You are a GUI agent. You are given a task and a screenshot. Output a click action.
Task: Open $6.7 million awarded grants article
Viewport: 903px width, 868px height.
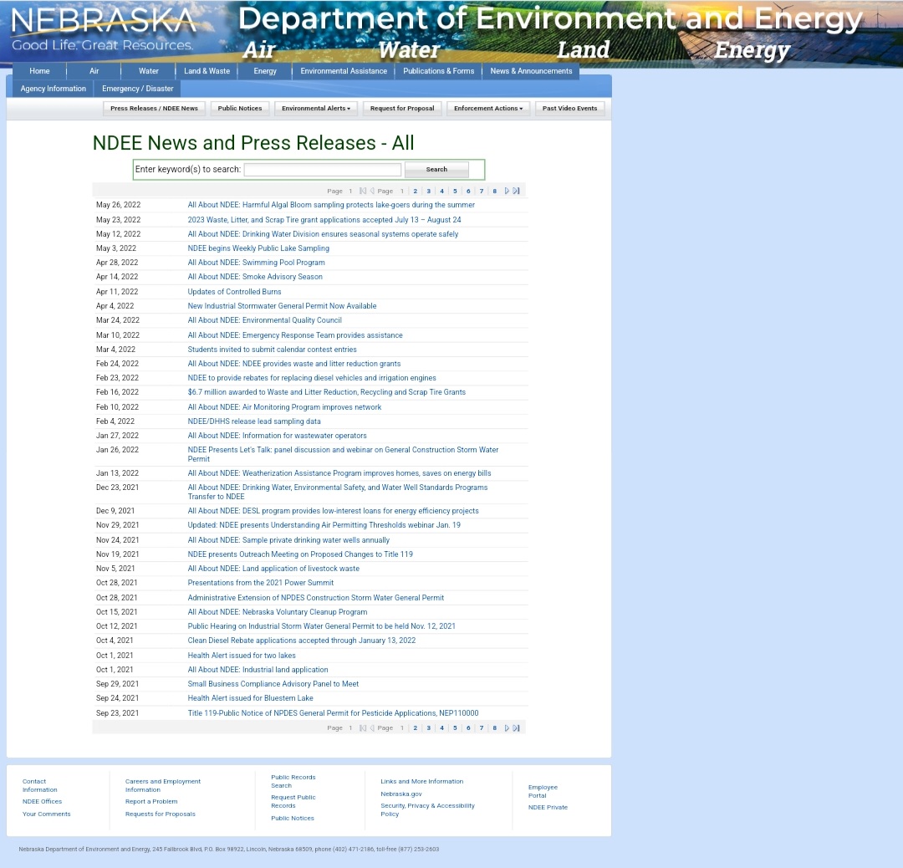[327, 392]
